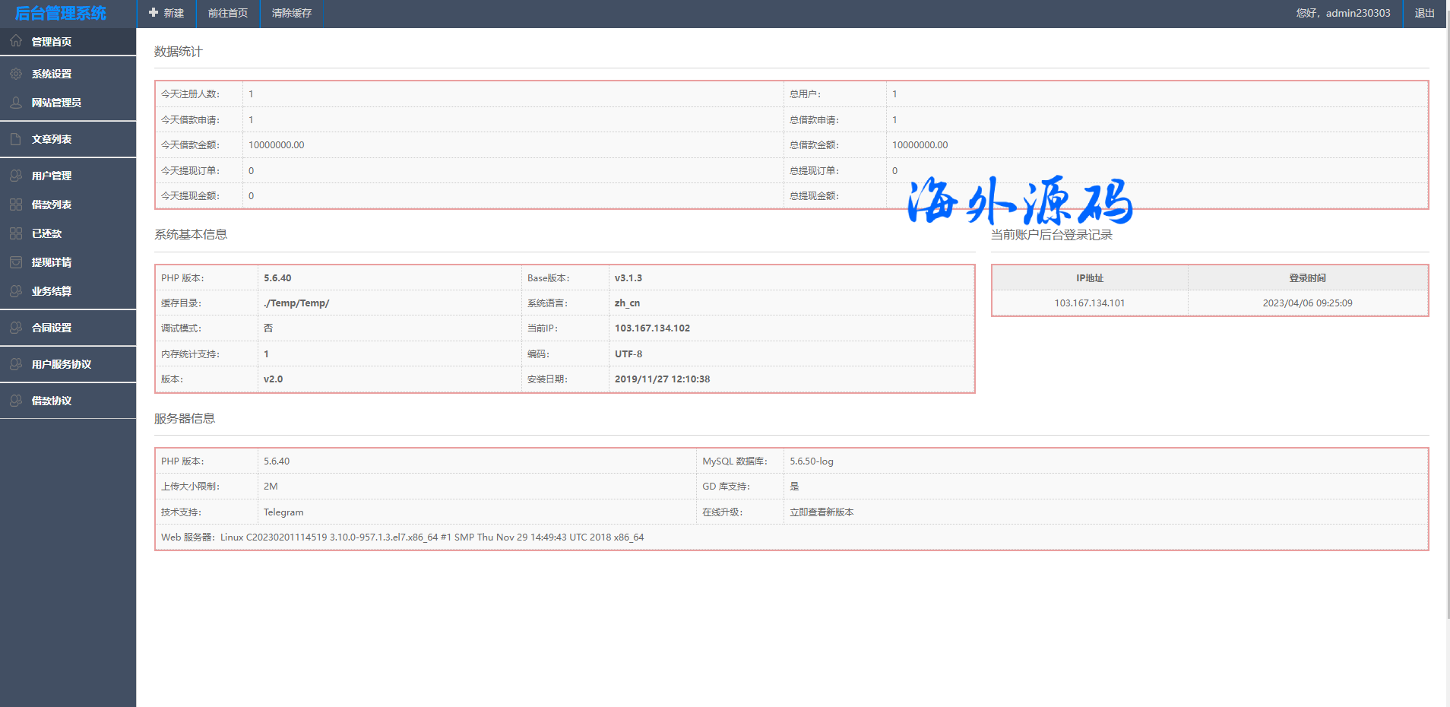1450x707 pixels.
Task: Click the home icon beside 管理首页
Action: click(x=16, y=41)
